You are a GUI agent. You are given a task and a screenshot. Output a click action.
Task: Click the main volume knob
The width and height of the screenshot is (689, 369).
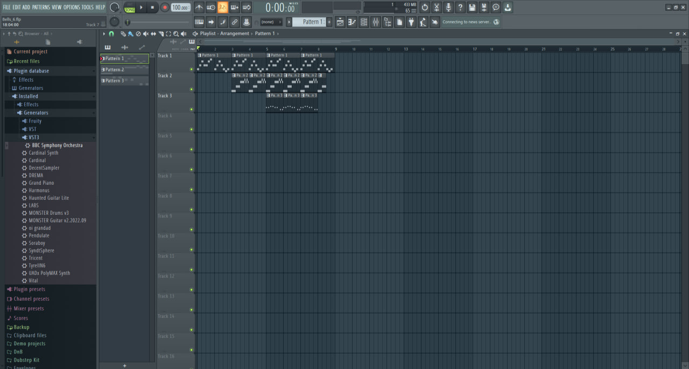coord(114,8)
